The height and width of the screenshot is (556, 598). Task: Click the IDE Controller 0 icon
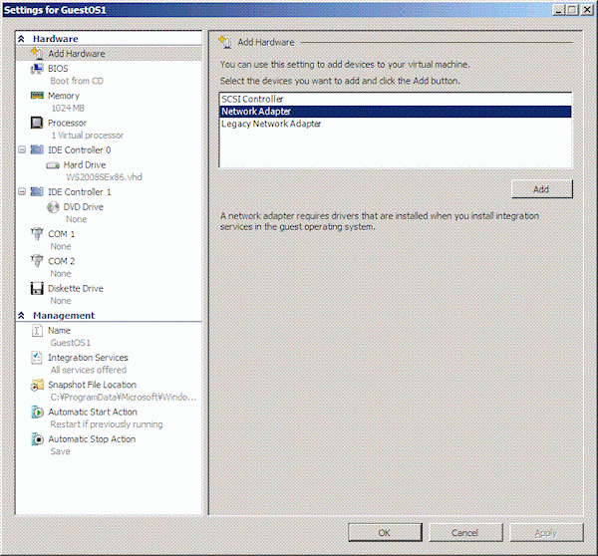pyautogui.click(x=37, y=149)
